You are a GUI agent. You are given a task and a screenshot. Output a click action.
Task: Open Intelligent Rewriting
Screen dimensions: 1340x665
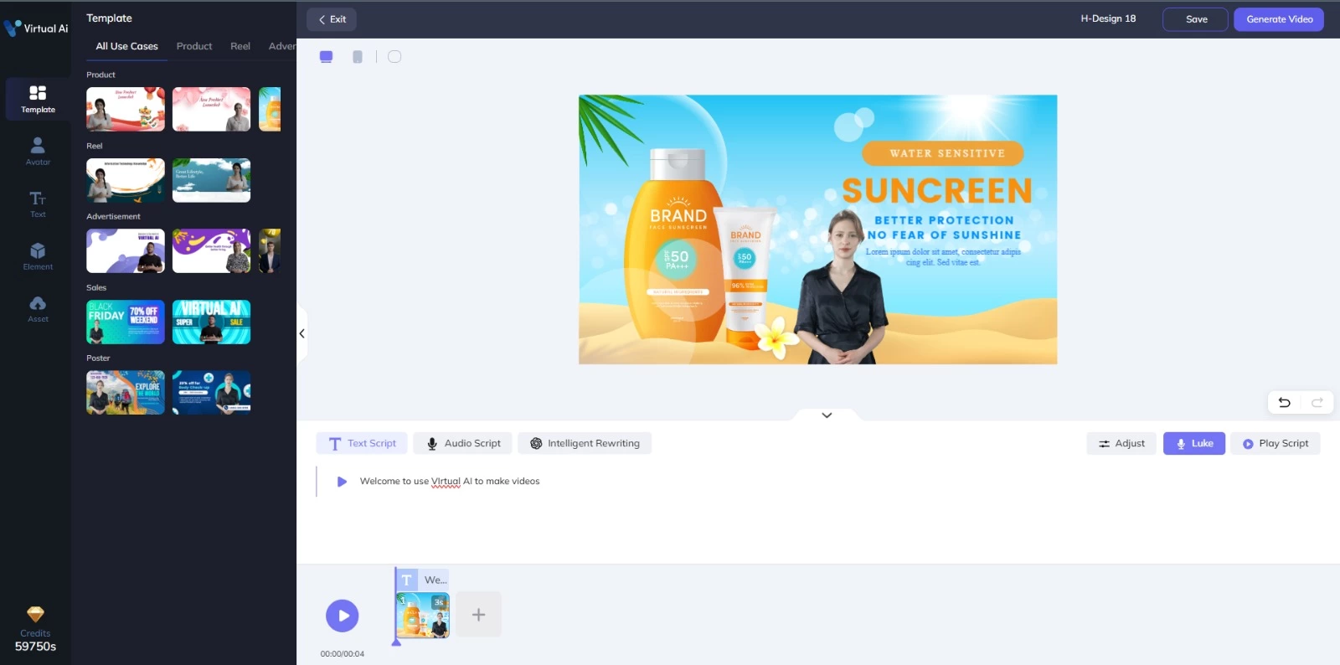click(585, 443)
